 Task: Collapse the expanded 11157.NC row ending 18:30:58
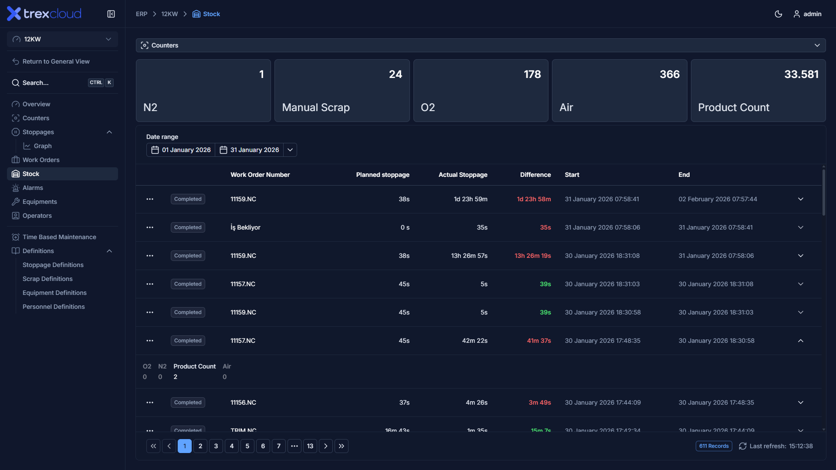click(801, 341)
